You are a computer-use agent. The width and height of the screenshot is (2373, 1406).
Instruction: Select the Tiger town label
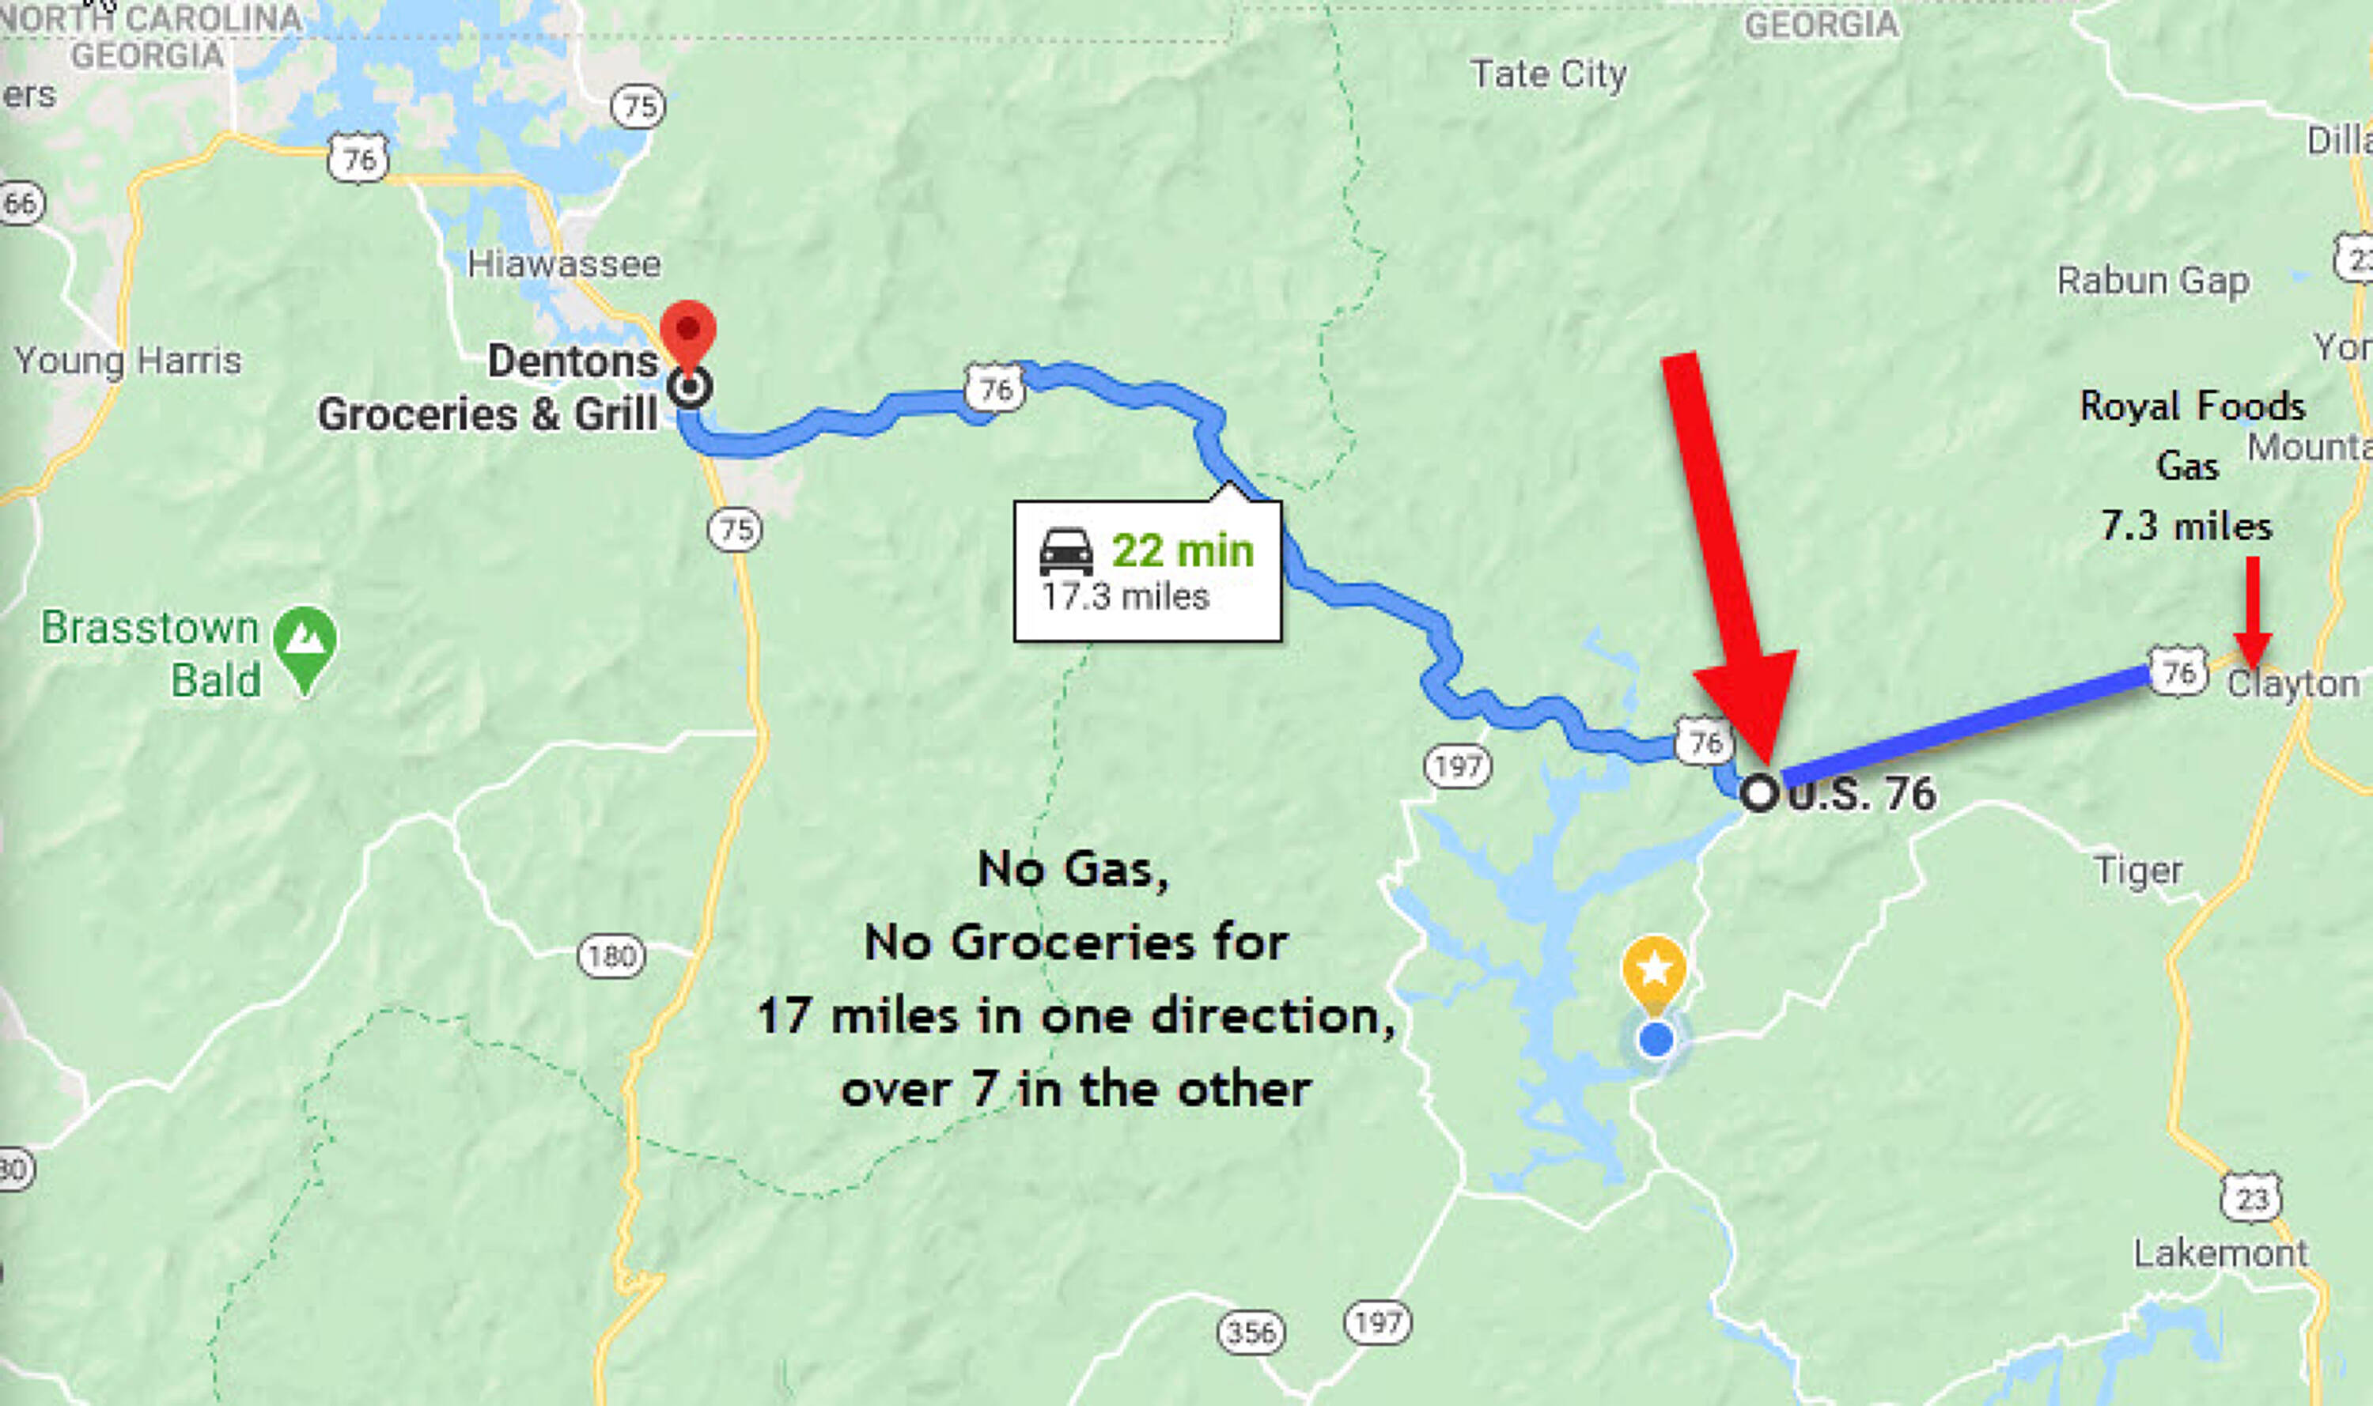[2138, 871]
